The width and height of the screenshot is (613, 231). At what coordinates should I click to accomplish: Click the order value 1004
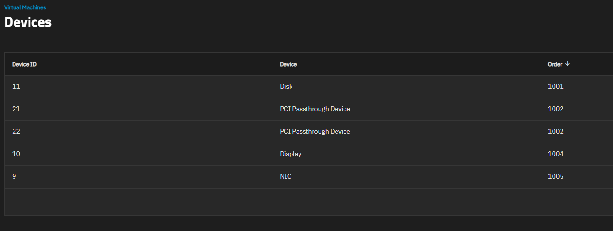[x=555, y=154]
